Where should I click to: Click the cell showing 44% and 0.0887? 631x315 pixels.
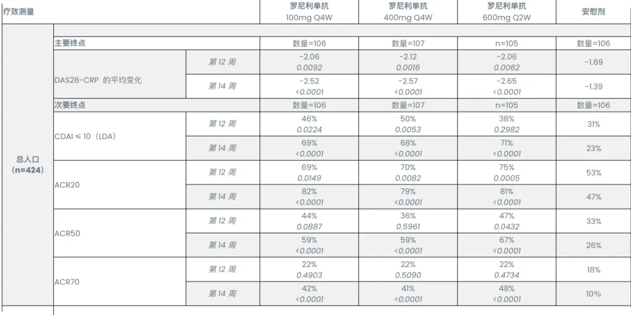point(309,221)
